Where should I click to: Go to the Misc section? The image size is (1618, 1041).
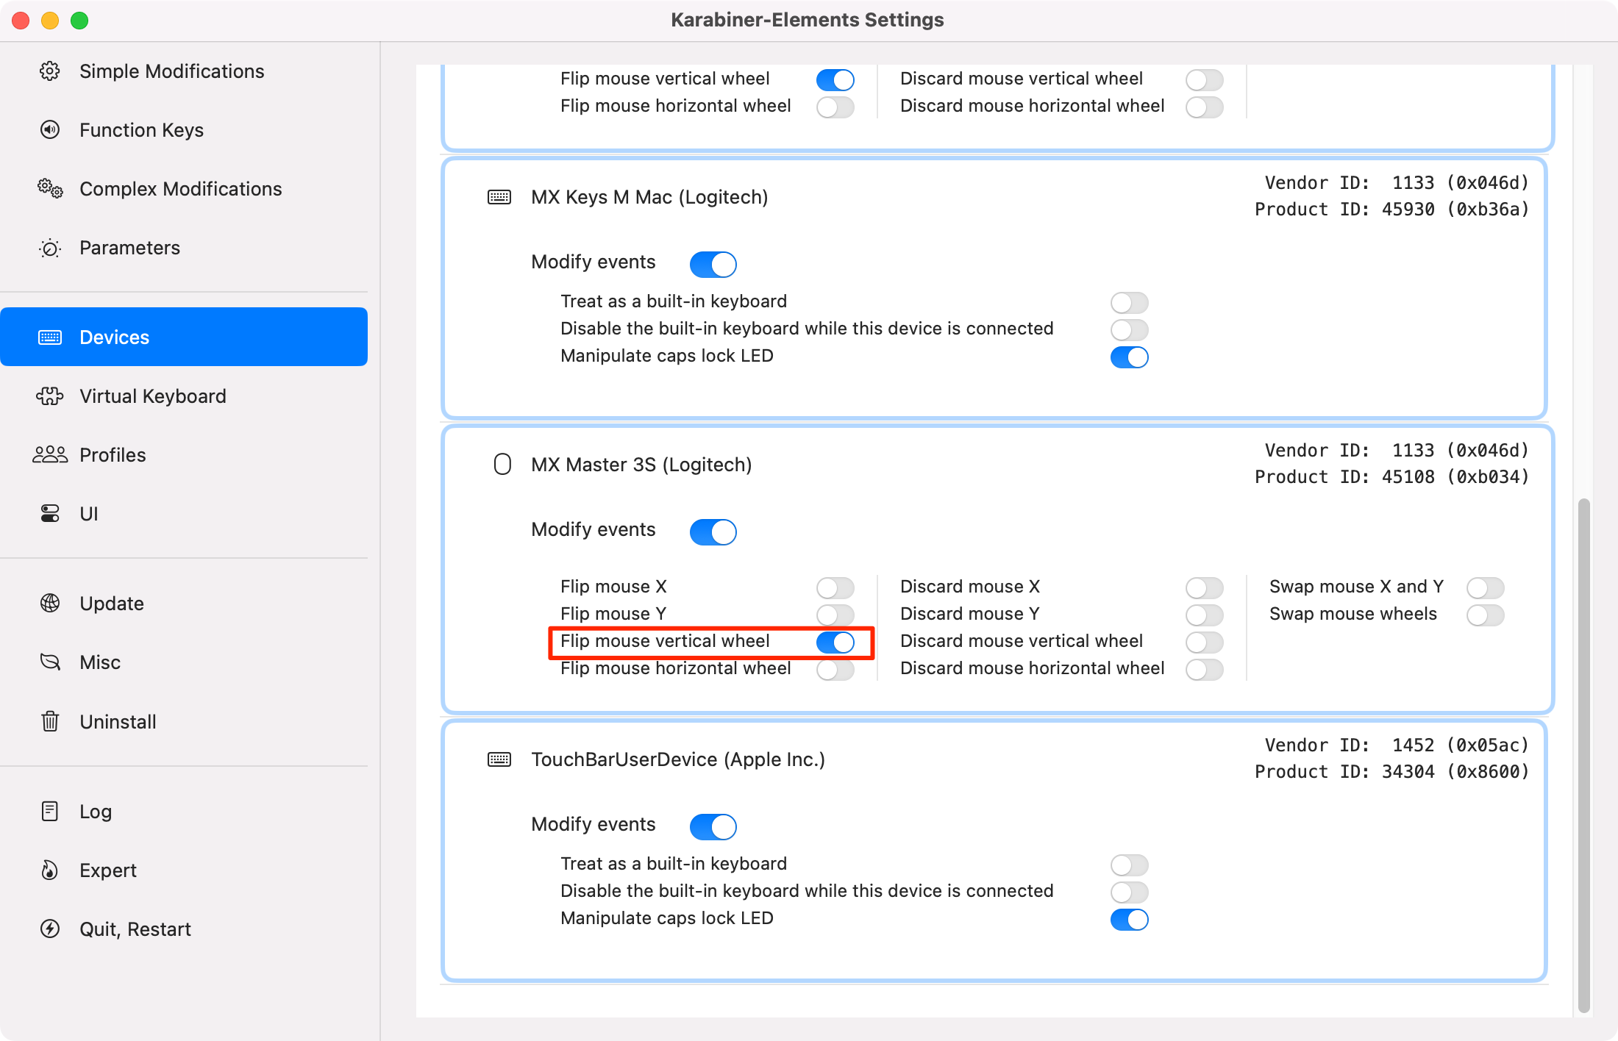[x=100, y=662]
